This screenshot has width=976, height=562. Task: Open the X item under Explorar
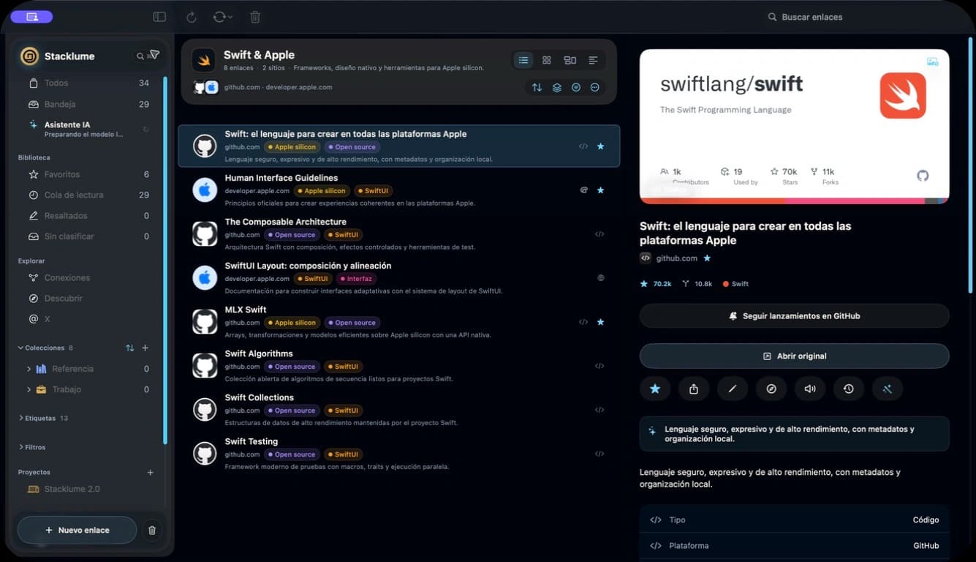tap(88, 319)
